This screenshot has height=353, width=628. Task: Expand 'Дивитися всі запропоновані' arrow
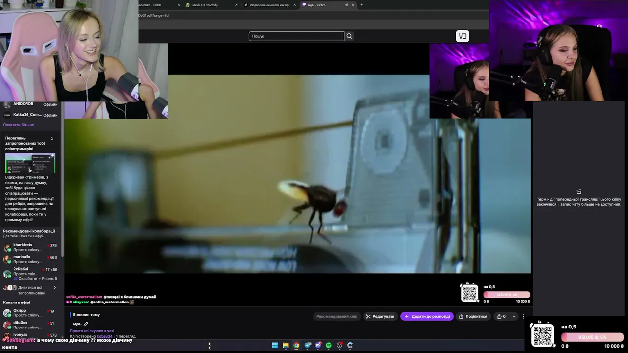pyautogui.click(x=54, y=288)
